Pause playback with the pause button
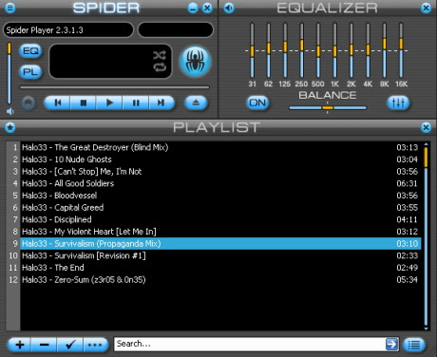 [136, 103]
